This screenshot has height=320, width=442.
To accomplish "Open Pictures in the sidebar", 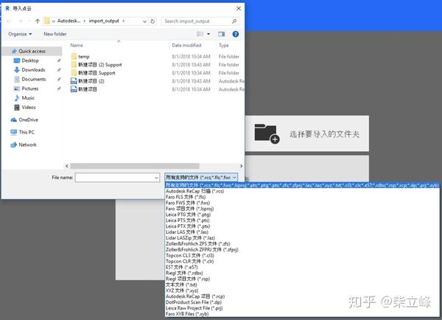I will (x=30, y=88).
